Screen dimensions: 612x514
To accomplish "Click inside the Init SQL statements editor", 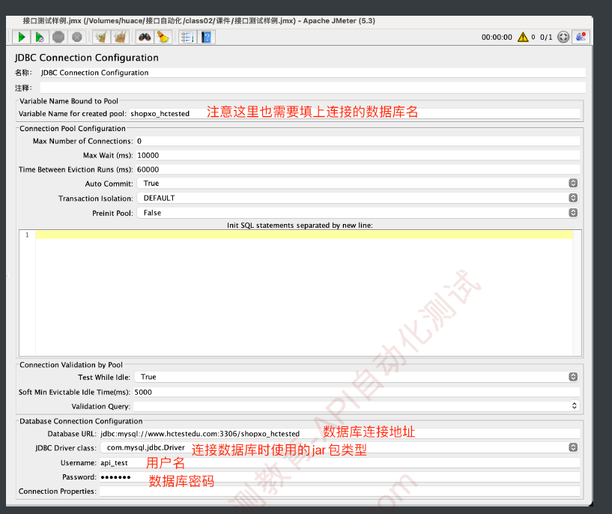I will click(304, 293).
